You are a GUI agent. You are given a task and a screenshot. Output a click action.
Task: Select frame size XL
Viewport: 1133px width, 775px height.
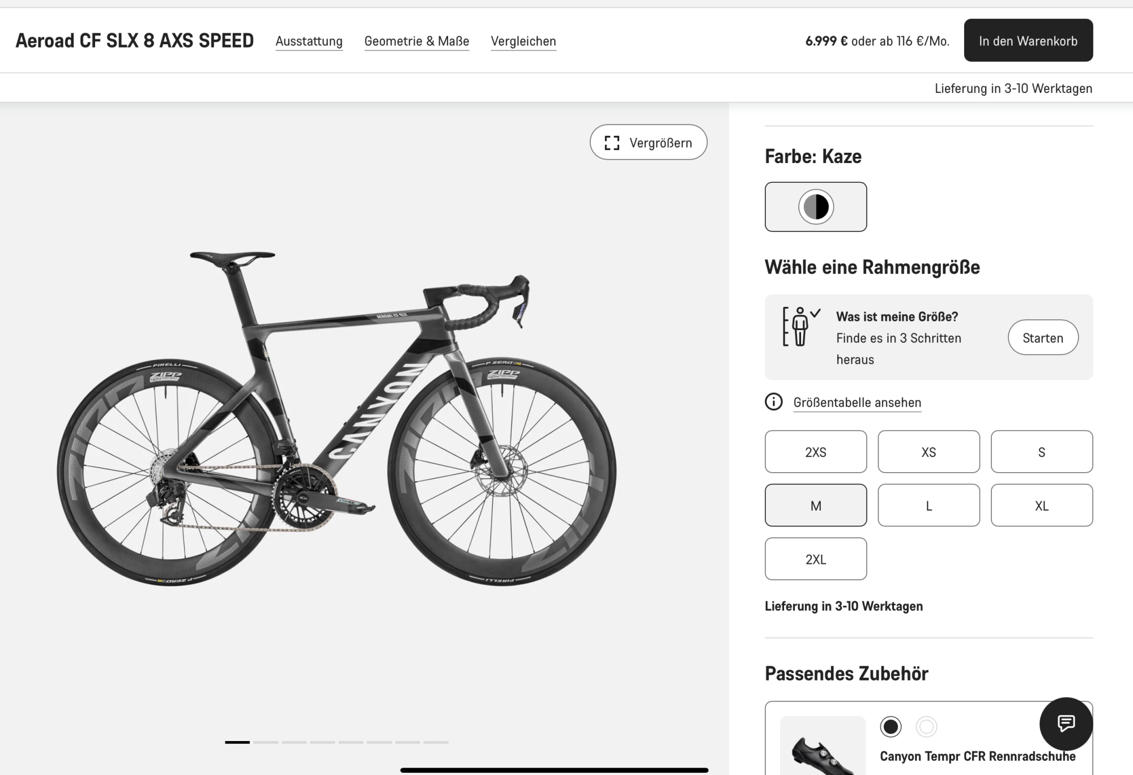tap(1041, 506)
